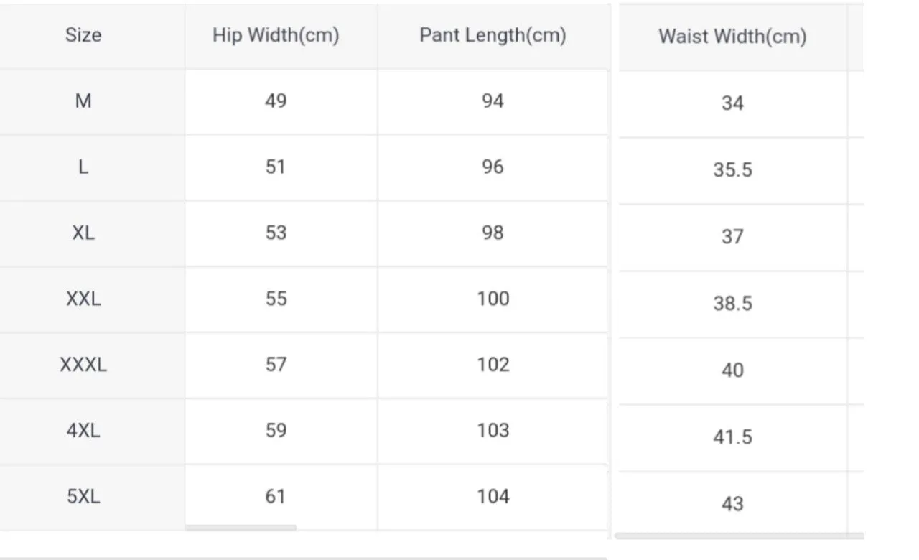
Task: Click hip width value 49
Action: pos(276,101)
